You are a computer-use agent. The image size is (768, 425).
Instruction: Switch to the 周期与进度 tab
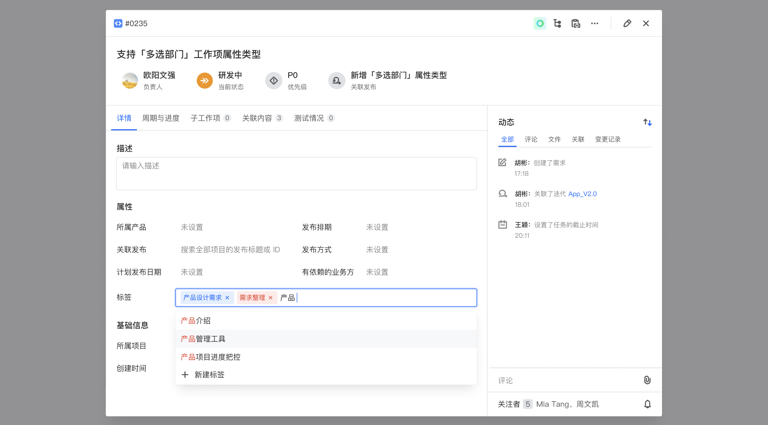tap(161, 118)
